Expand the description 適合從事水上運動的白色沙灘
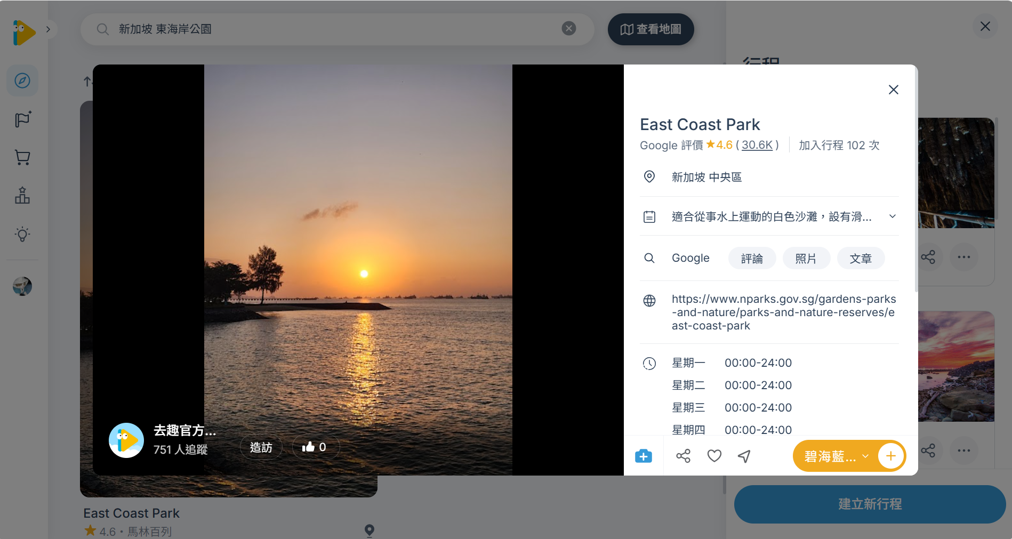This screenshot has width=1012, height=539. [893, 216]
